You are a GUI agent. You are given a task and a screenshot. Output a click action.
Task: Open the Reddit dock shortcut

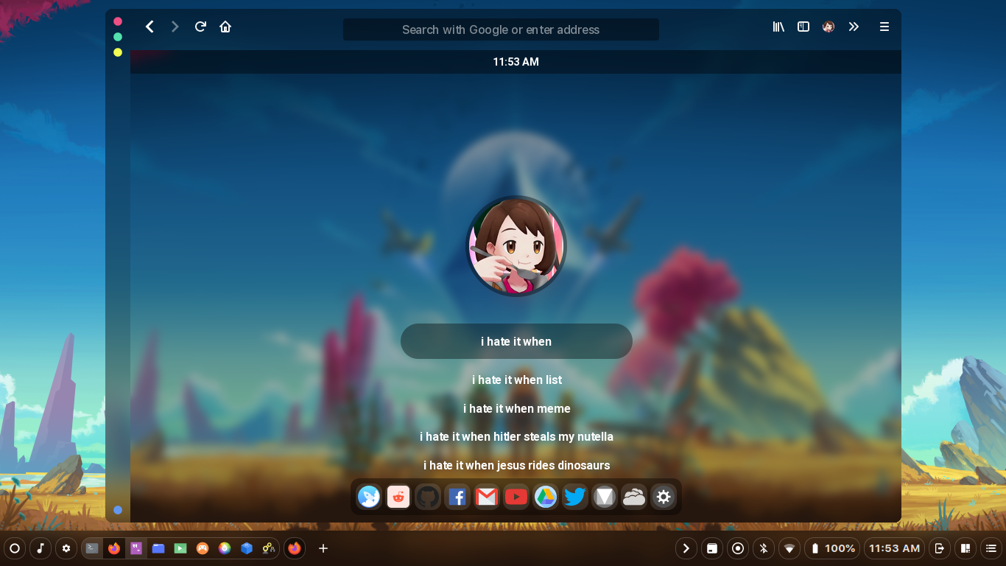coord(398,497)
